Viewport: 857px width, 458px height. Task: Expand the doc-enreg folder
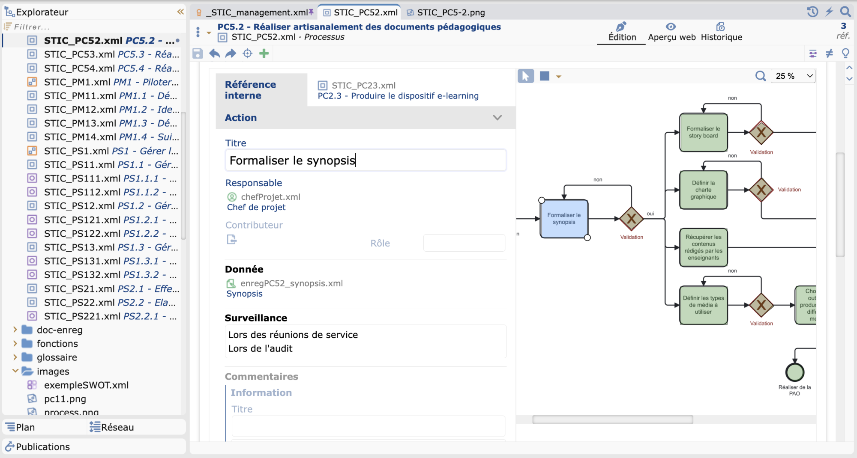tap(15, 330)
